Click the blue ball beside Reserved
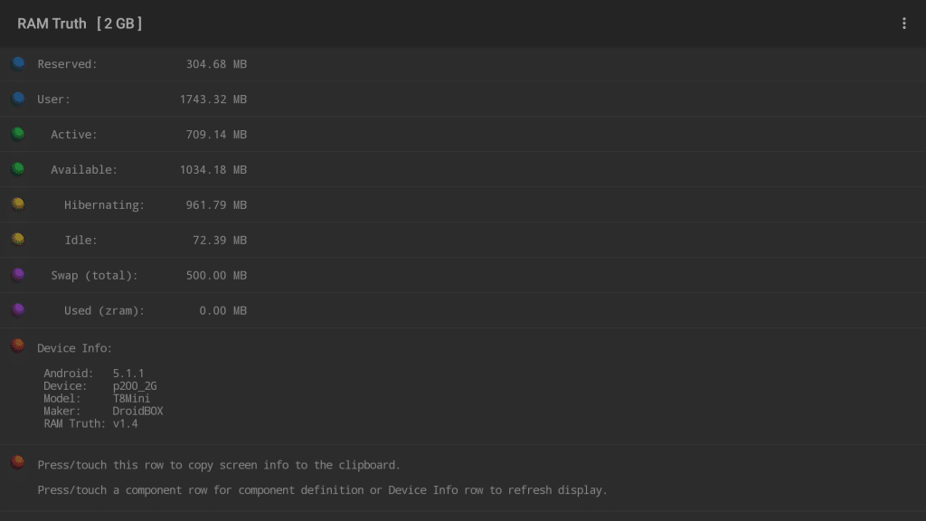 [x=18, y=63]
